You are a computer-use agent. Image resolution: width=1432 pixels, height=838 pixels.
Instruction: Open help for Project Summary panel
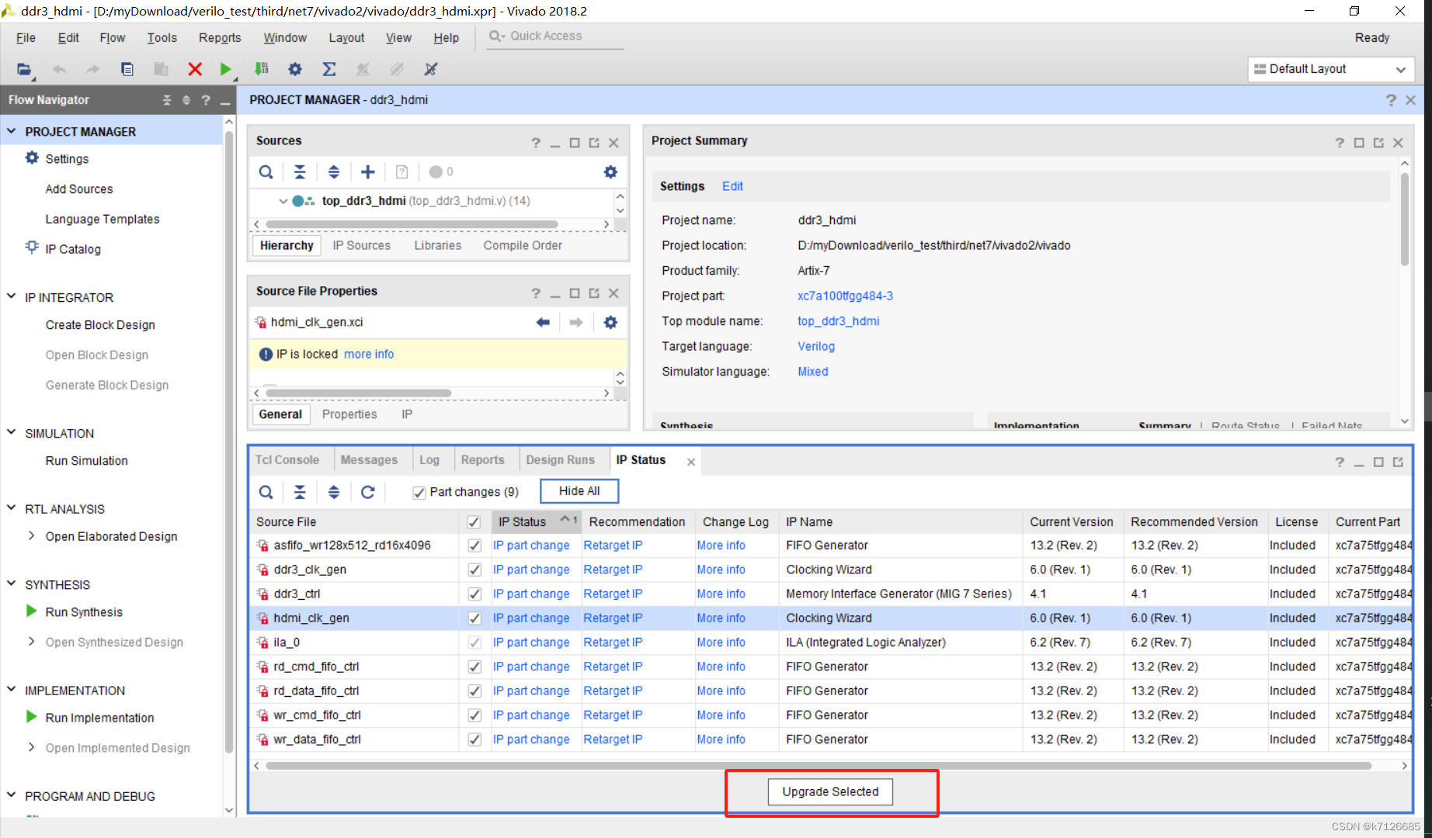pos(1340,143)
